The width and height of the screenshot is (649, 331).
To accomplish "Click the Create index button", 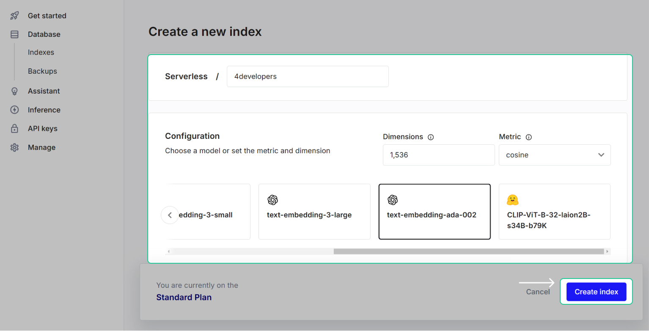I will [596, 292].
